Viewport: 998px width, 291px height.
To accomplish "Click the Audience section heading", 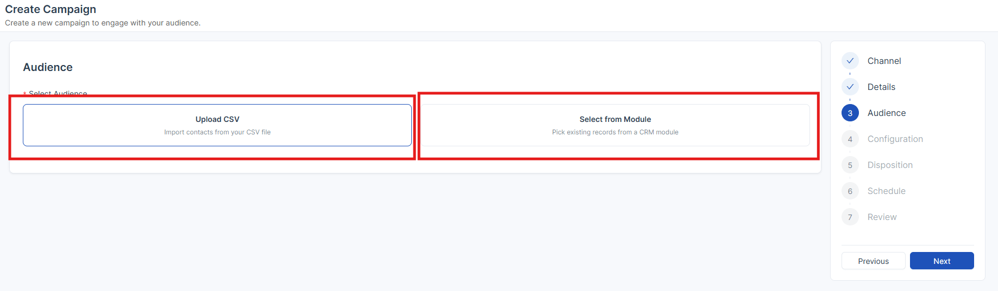I will 48,67.
